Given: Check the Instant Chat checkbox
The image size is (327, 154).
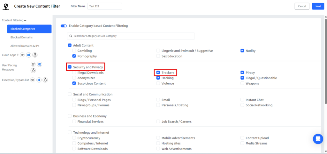Looking at the screenshot, I should coord(242,100).
